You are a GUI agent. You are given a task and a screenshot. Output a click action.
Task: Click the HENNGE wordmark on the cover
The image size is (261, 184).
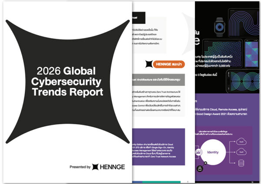coord(112,167)
